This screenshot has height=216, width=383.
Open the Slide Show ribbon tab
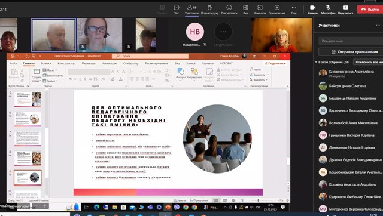pos(130,63)
